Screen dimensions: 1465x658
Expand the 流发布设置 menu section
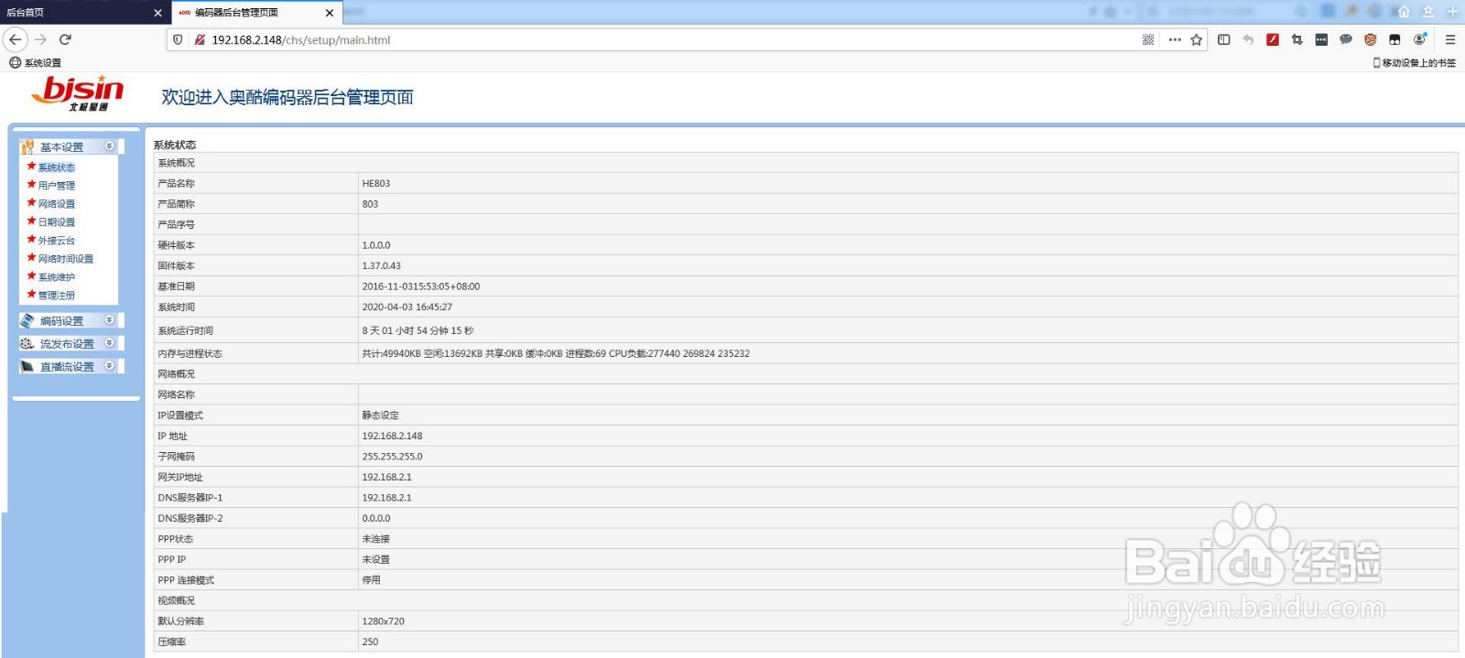click(109, 343)
